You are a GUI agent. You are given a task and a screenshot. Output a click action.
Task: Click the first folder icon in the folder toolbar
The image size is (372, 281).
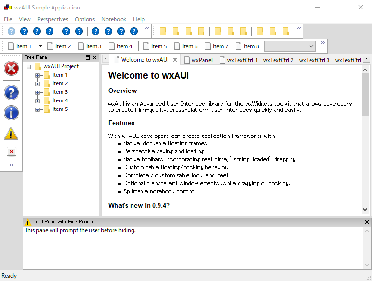163,31
